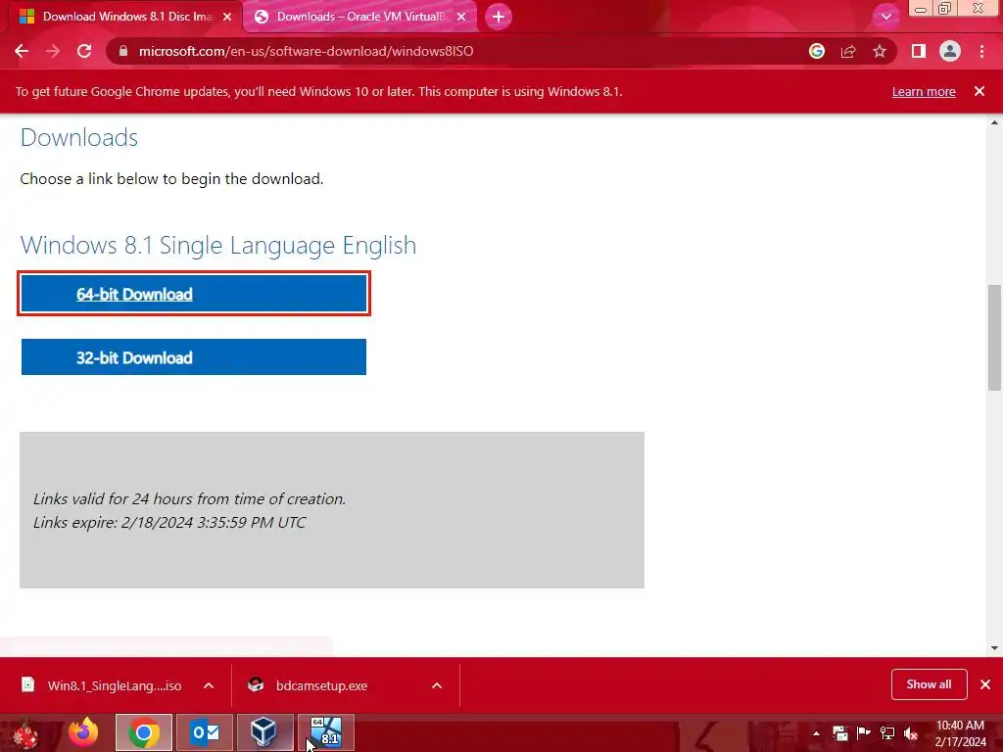Start the 64-bit Download

click(x=194, y=294)
